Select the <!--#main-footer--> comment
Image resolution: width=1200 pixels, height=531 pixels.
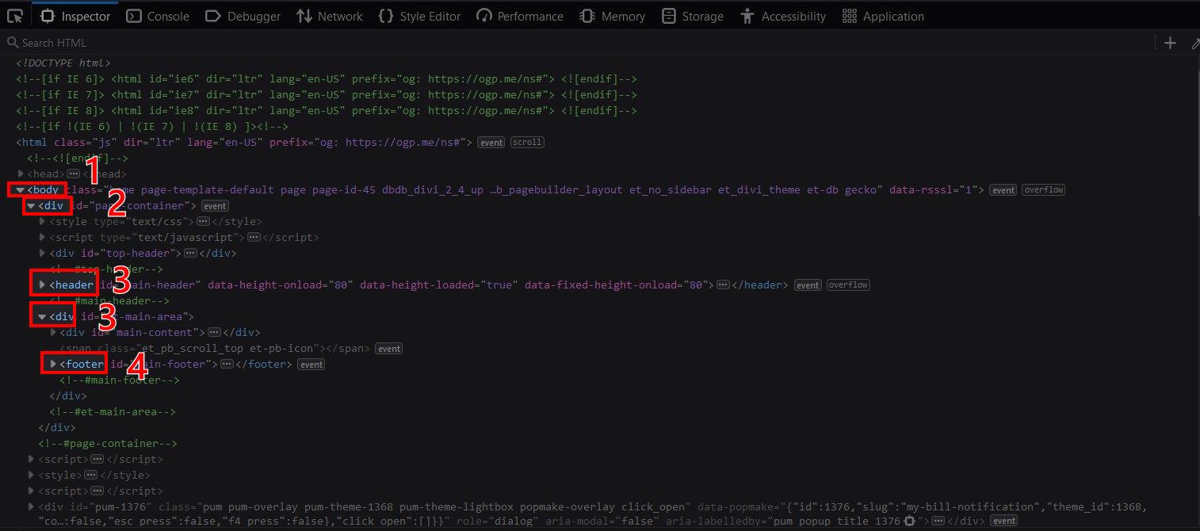120,380
